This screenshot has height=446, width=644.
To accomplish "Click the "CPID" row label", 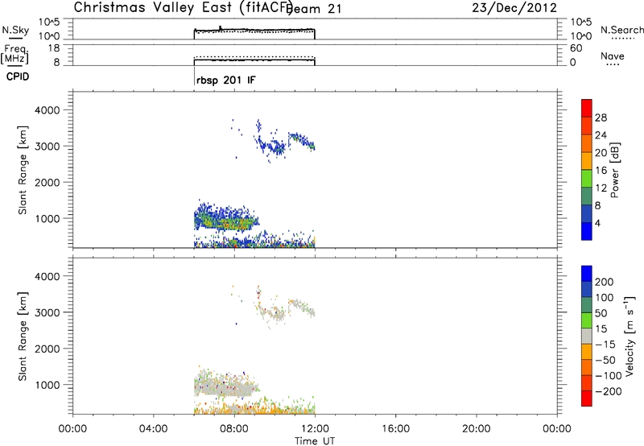I will (18, 76).
